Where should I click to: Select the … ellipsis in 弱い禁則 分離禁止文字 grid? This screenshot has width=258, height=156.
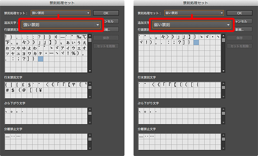(x=152, y=136)
